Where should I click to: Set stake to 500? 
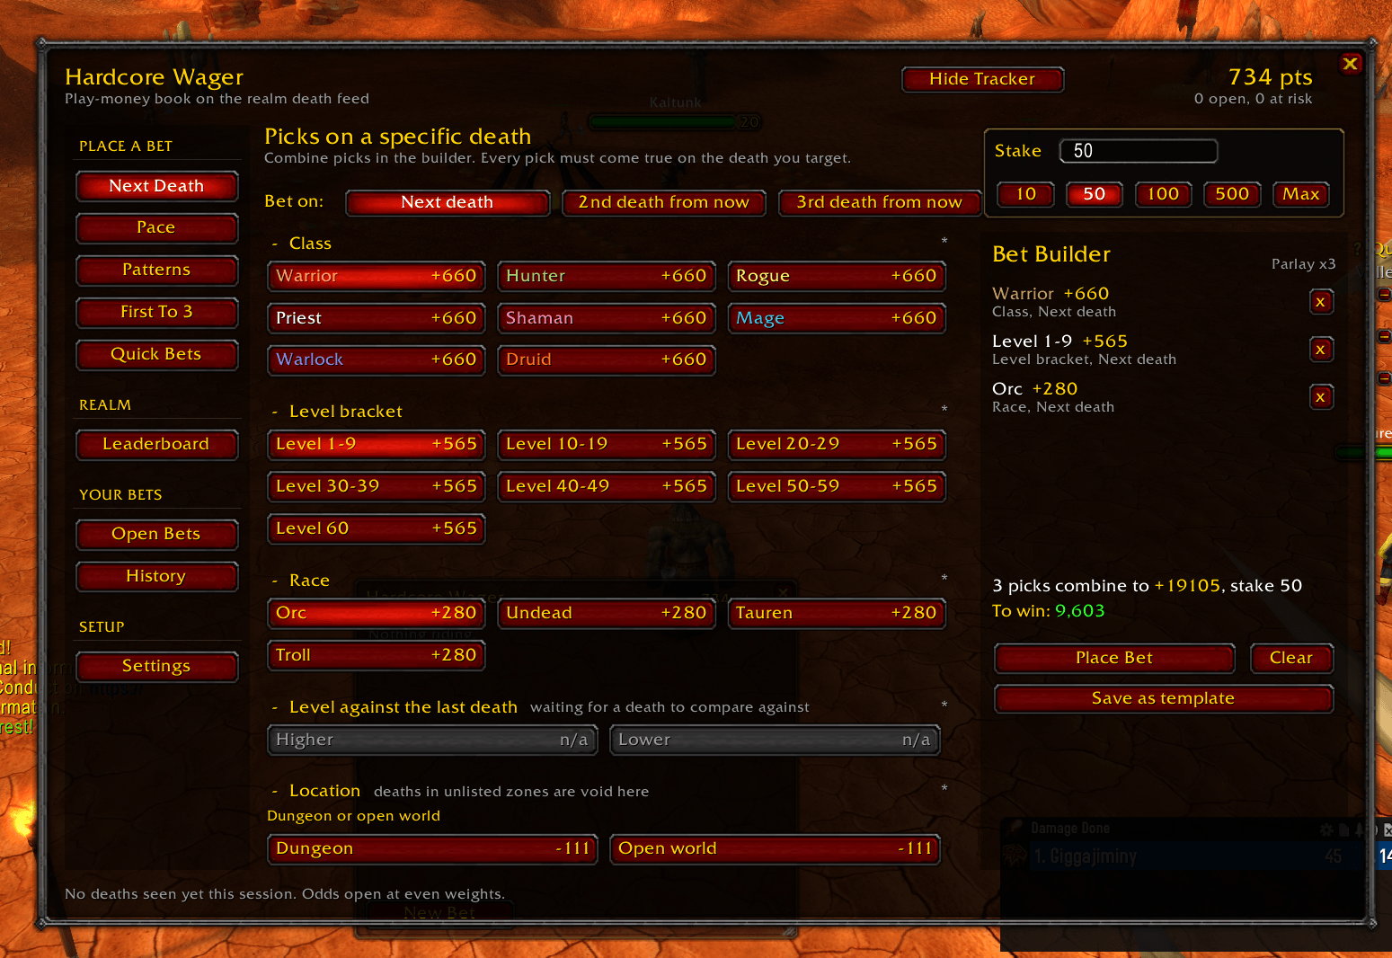1232,194
